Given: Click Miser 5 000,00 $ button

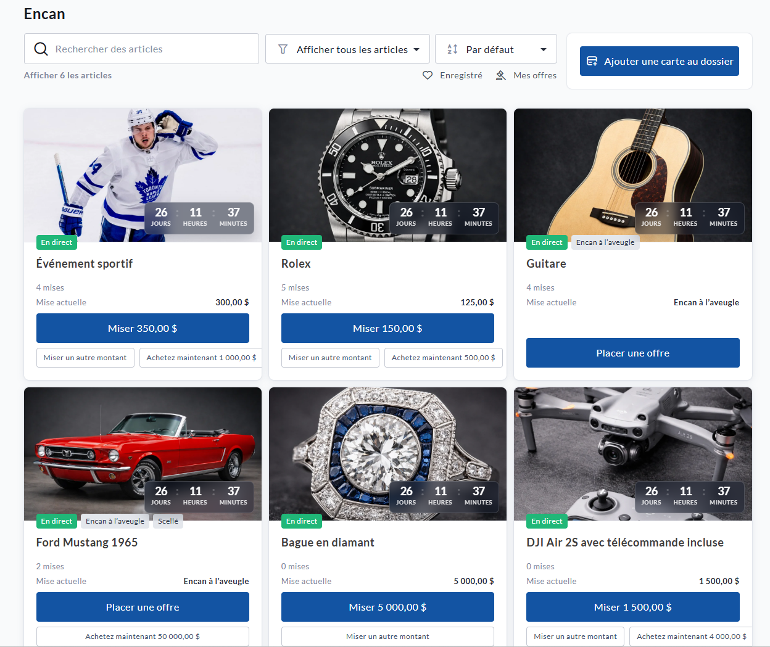Looking at the screenshot, I should [x=387, y=607].
